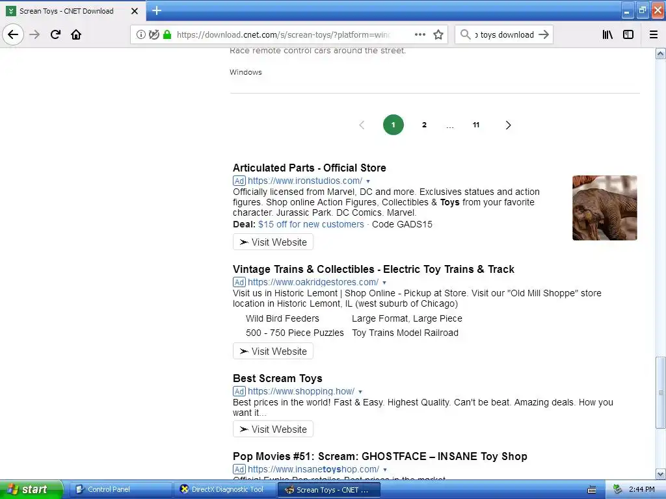The image size is (666, 499).
Task: Open Toy Trains Model Railroad sitelink
Action: point(405,333)
